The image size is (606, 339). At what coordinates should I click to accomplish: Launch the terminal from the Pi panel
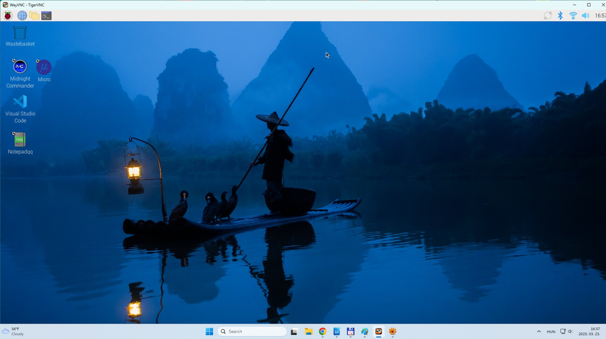pyautogui.click(x=46, y=15)
